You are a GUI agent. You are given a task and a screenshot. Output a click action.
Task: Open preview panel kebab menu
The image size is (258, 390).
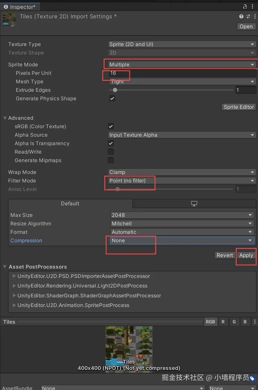coord(255,322)
